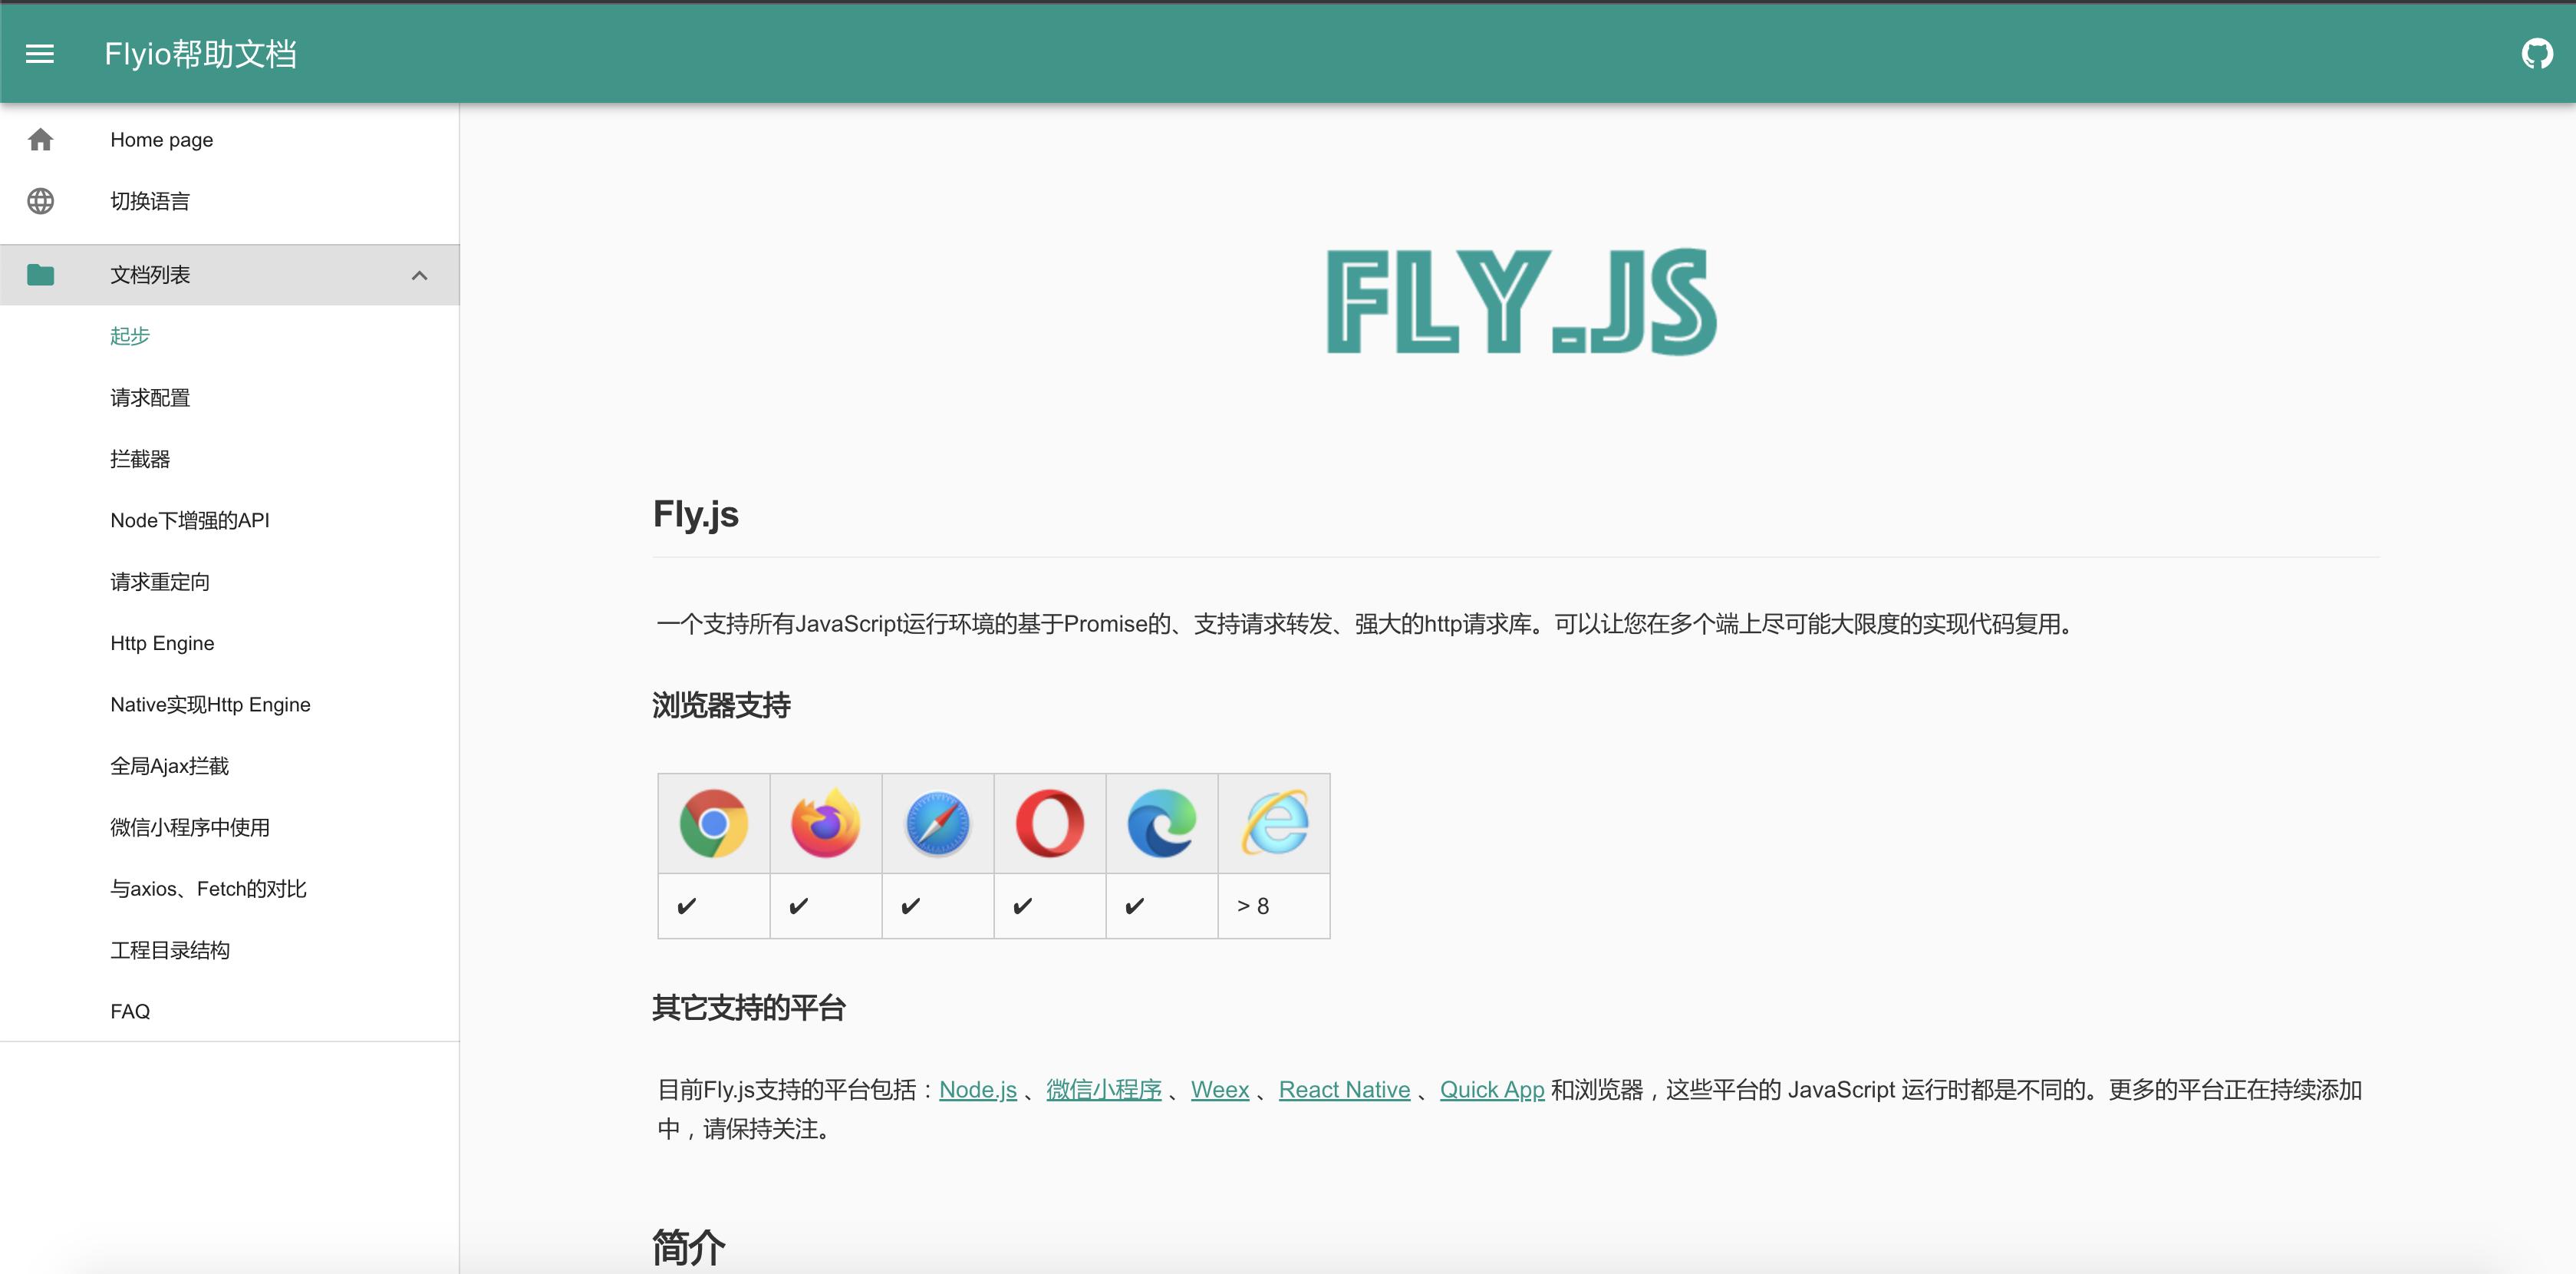Collapse the 文档列表 section chevron

click(420, 274)
